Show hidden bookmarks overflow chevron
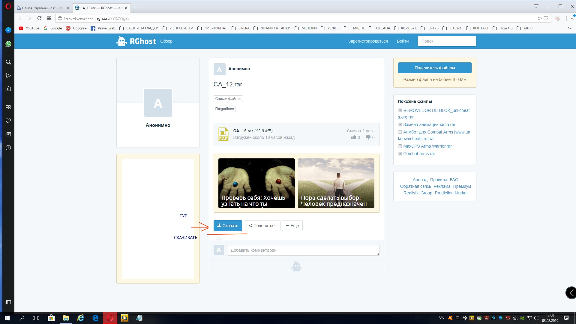The image size is (576, 324). click(x=569, y=28)
